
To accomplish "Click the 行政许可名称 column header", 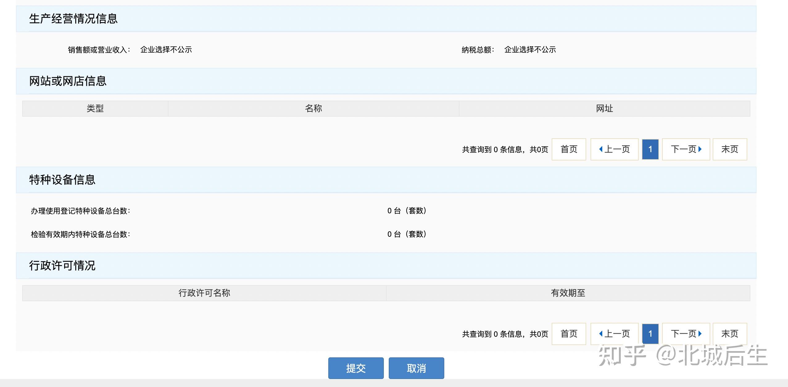I will click(x=204, y=293).
